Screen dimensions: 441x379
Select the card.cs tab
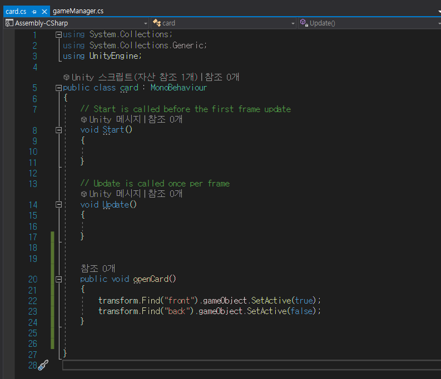[16, 12]
